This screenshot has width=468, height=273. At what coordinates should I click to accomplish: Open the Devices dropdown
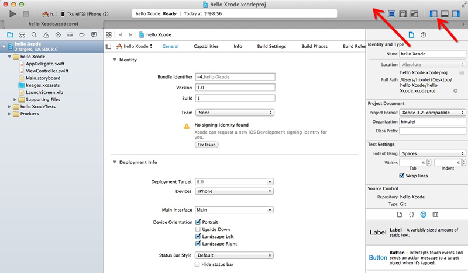click(x=235, y=191)
